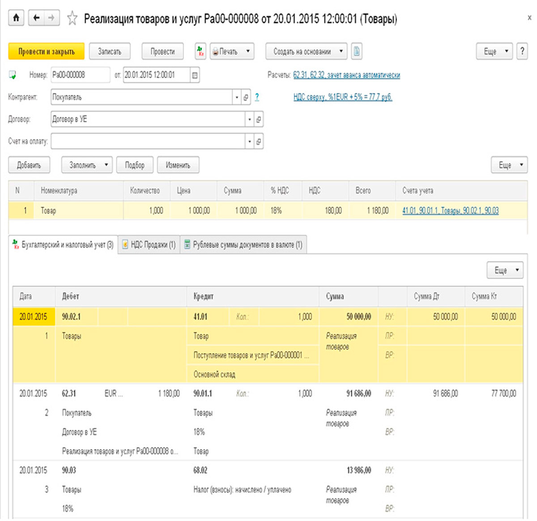Click the Подбор button
Screen dimensions: 537x521
point(135,165)
